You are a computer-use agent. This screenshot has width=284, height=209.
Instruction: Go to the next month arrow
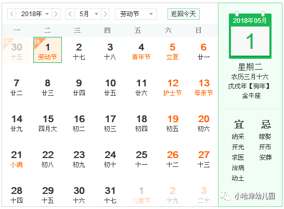105,14
